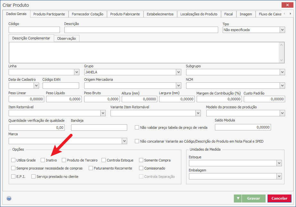Select the Fluxo de Caixa tab
Screen dimensions: 296x207
(x=270, y=14)
